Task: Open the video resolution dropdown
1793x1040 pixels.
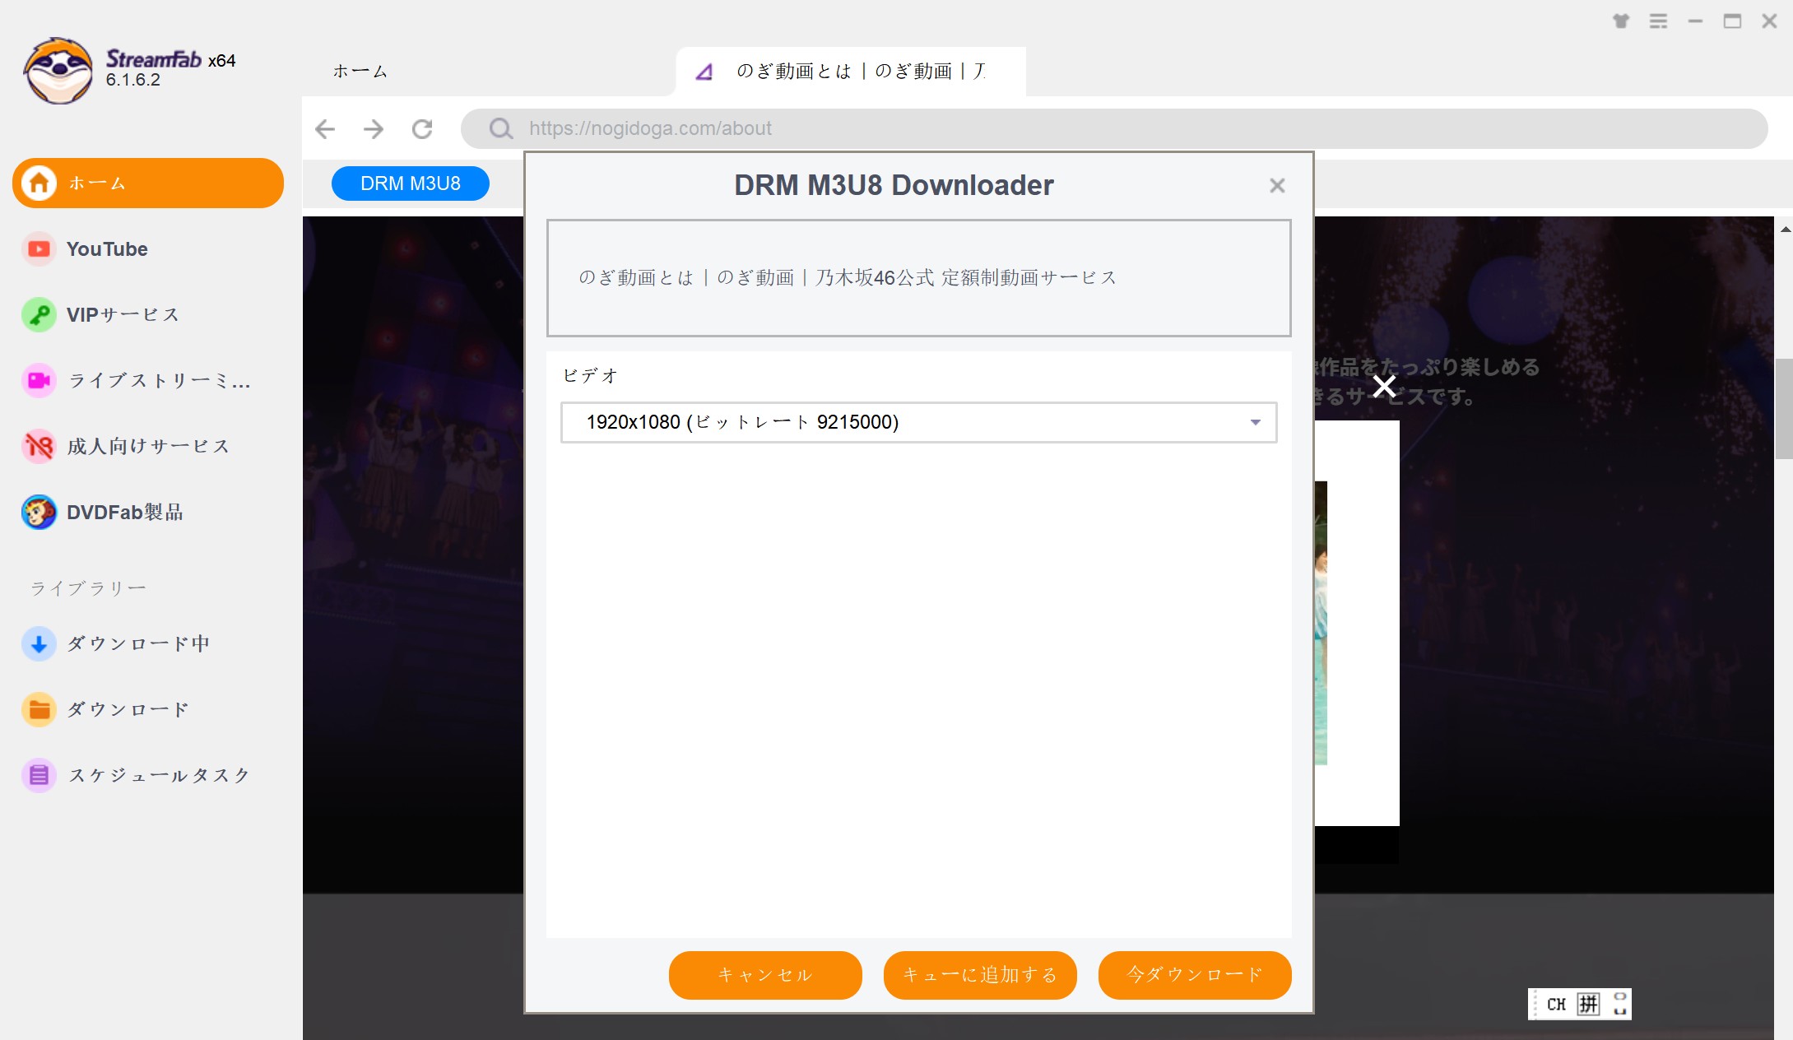Action: (x=918, y=422)
